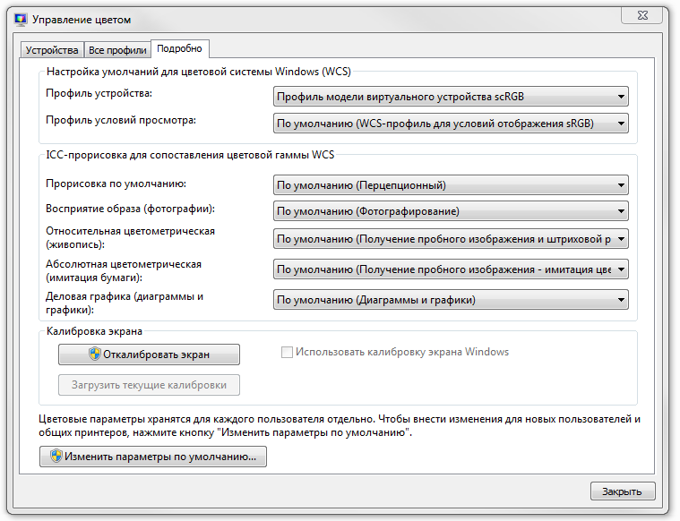Click shield icon beside Изменить параметры по умолчанию
The width and height of the screenshot is (680, 521).
tap(55, 457)
